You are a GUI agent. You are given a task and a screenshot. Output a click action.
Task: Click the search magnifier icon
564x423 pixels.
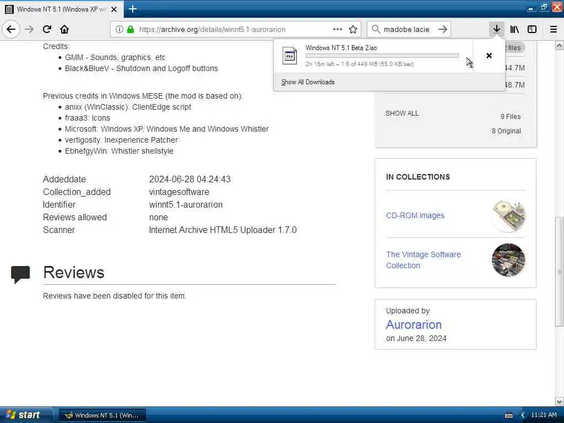click(376, 29)
